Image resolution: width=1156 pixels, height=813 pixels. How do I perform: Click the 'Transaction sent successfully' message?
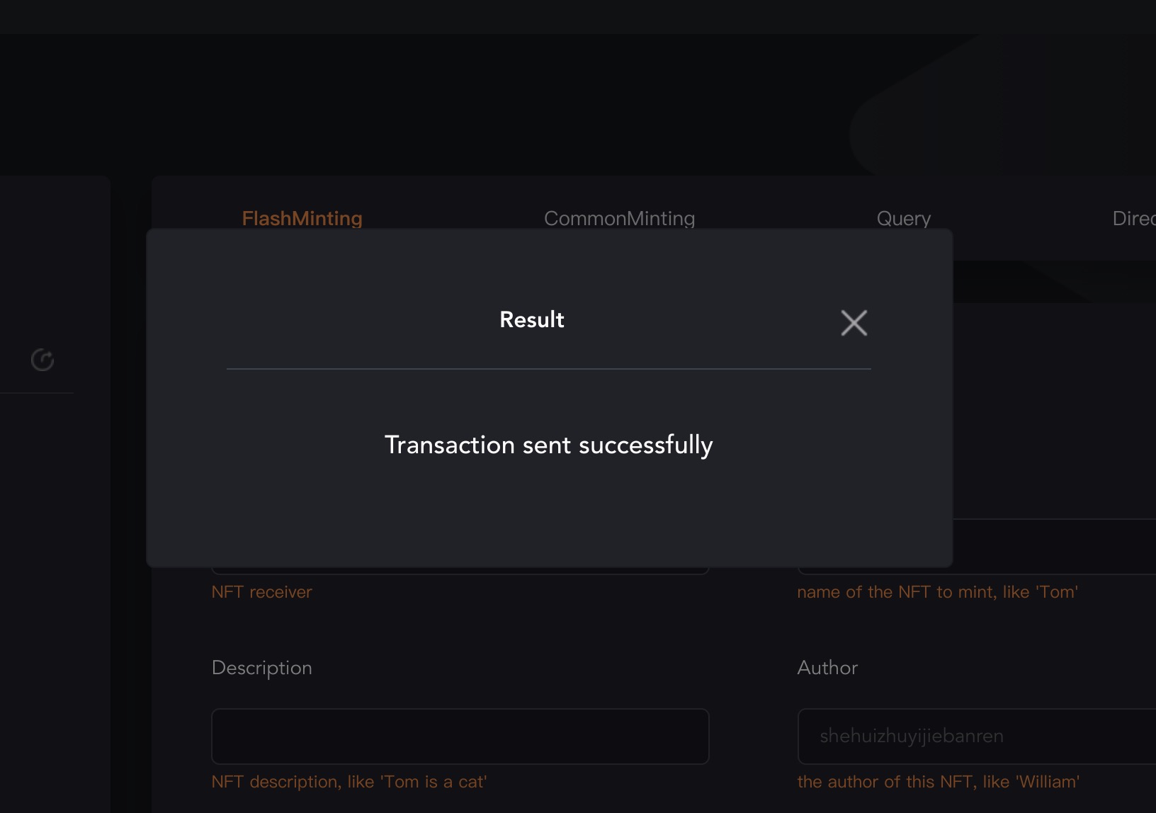tap(548, 445)
